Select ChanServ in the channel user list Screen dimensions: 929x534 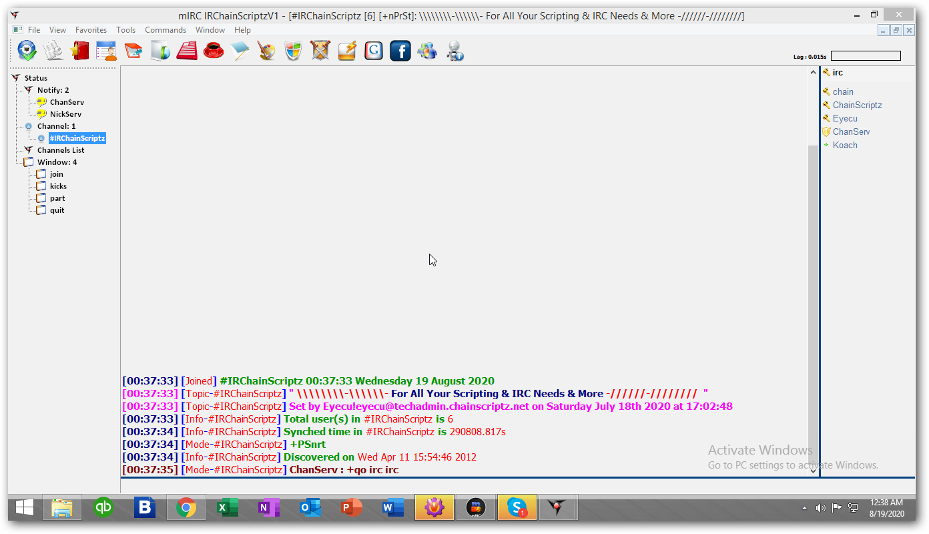click(x=851, y=131)
